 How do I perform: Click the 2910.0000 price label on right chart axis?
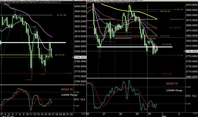tap(192, 20)
